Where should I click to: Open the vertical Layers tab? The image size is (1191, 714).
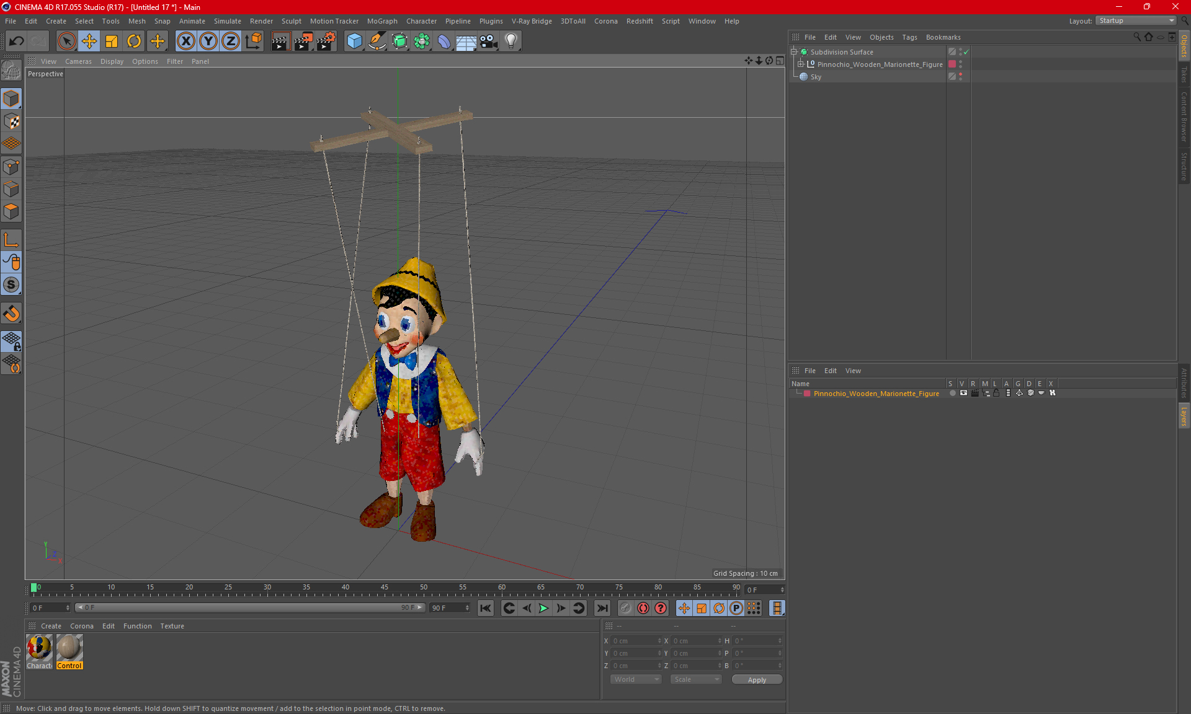pyautogui.click(x=1184, y=416)
